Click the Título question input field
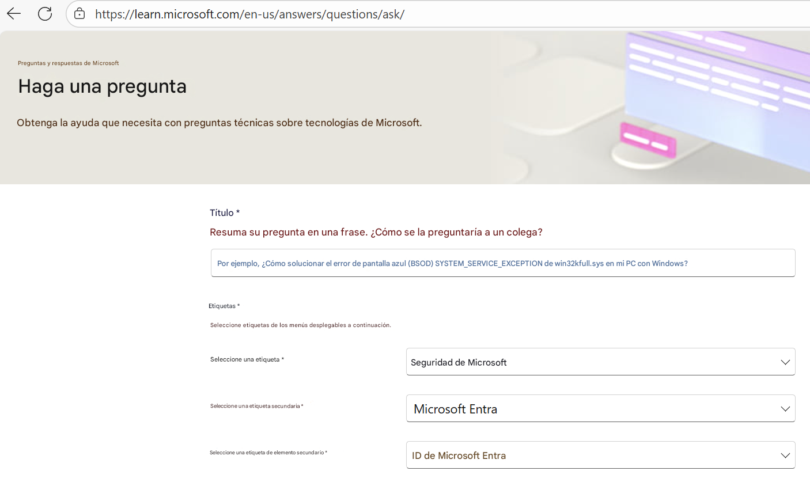The image size is (810, 486). click(x=503, y=263)
